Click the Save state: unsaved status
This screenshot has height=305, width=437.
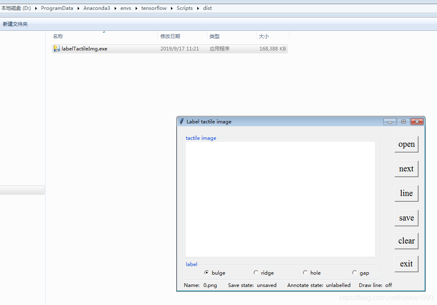click(252, 285)
